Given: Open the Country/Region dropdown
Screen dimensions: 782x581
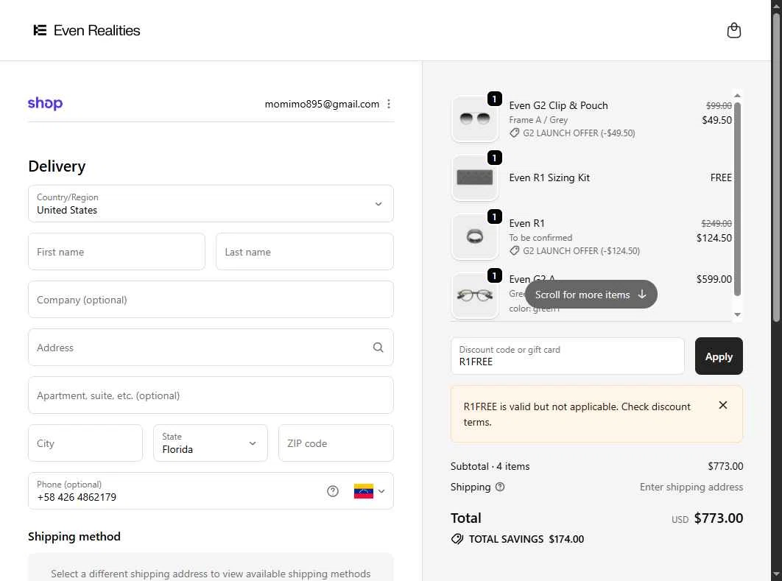Looking at the screenshot, I should click(211, 203).
